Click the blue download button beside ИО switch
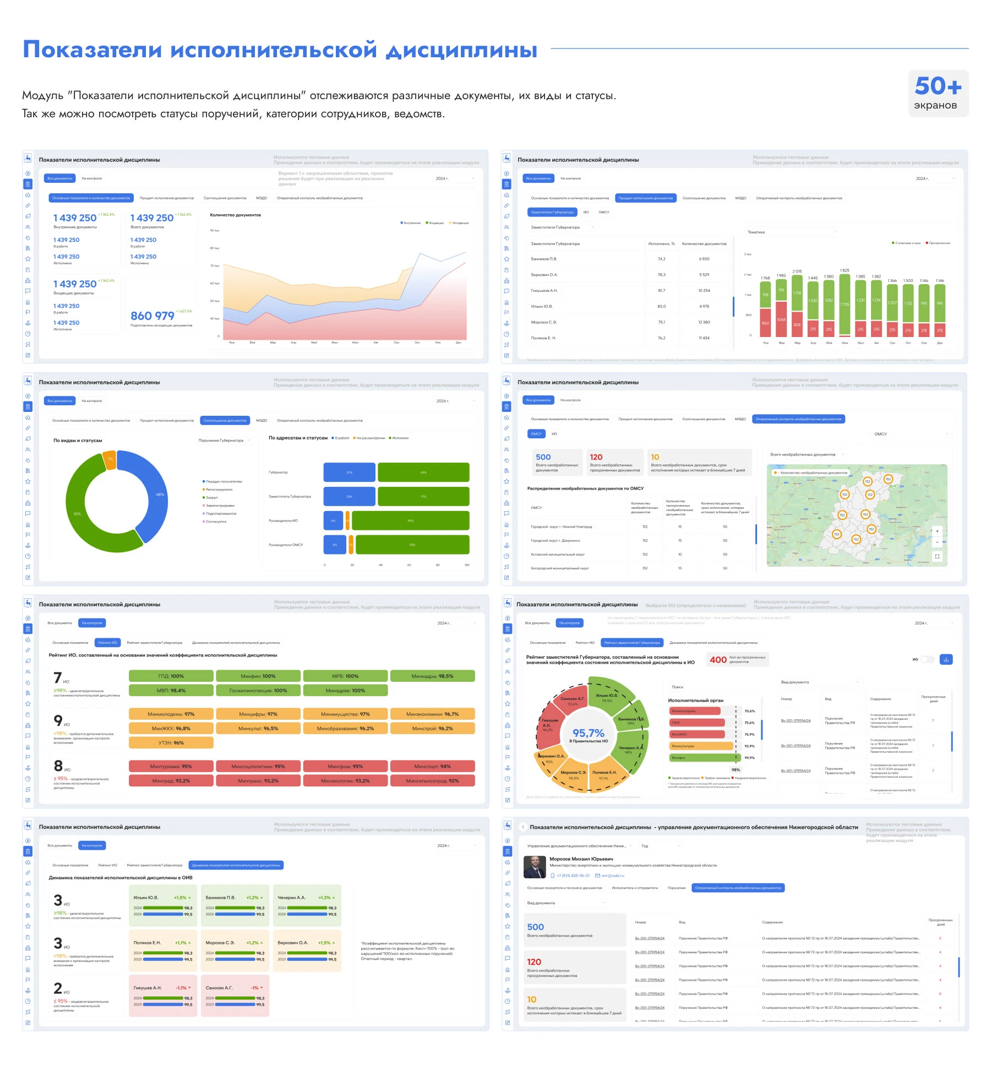The height and width of the screenshot is (1070, 991). [946, 659]
